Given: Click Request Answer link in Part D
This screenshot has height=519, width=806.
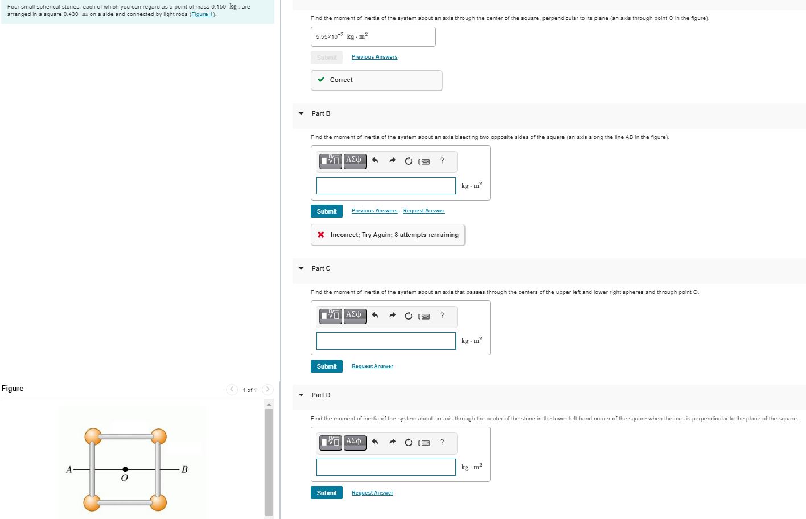Looking at the screenshot, I should pos(372,493).
